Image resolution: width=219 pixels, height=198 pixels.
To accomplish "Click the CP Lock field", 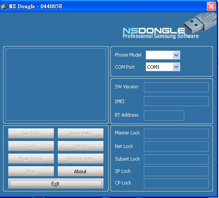I will click(x=176, y=183).
